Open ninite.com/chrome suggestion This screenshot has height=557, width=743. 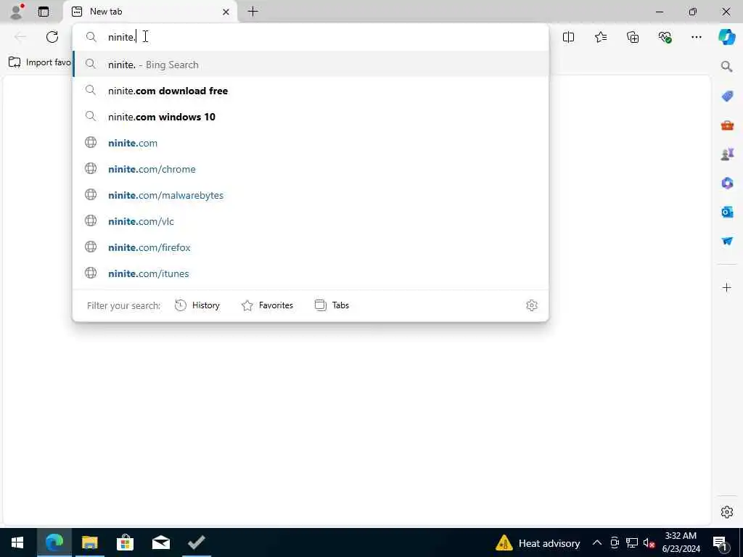[x=311, y=168]
